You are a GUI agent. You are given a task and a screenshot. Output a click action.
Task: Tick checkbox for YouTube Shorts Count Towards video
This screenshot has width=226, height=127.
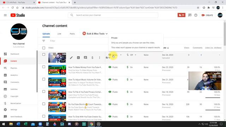(44, 104)
